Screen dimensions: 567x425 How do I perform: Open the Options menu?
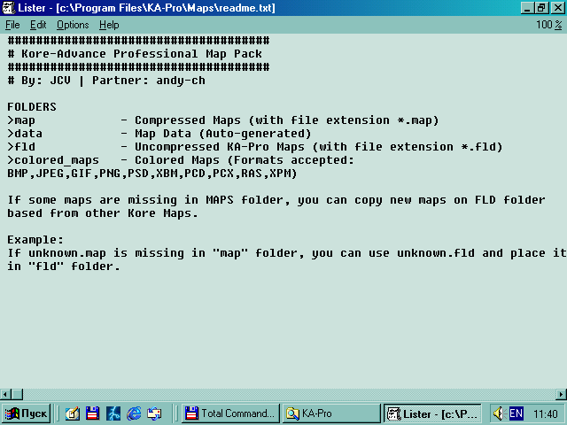tap(73, 25)
